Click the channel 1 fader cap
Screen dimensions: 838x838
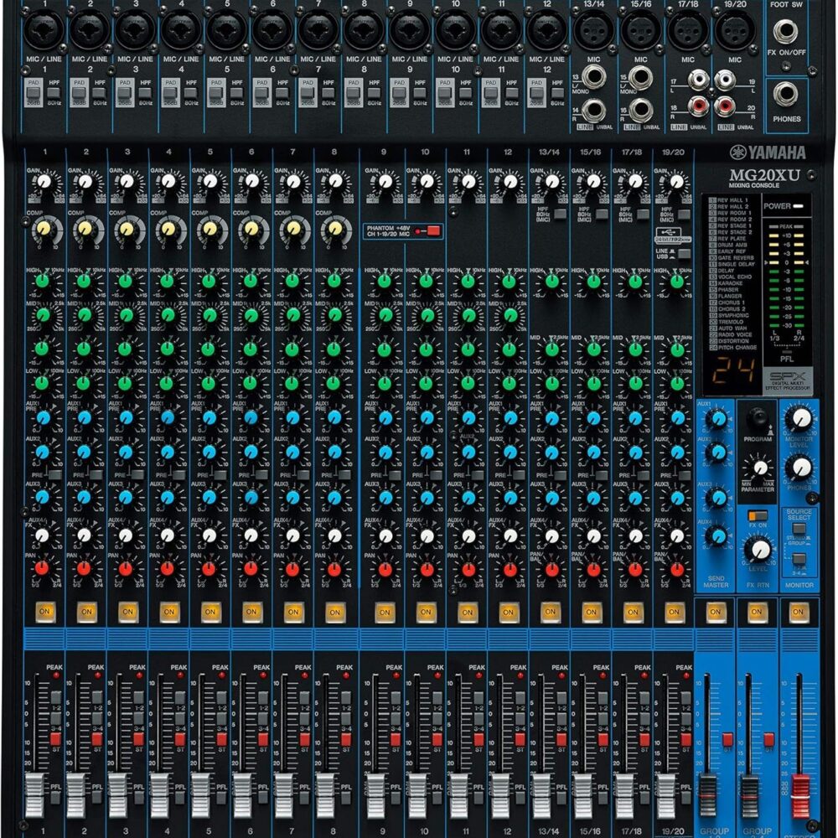[34, 796]
